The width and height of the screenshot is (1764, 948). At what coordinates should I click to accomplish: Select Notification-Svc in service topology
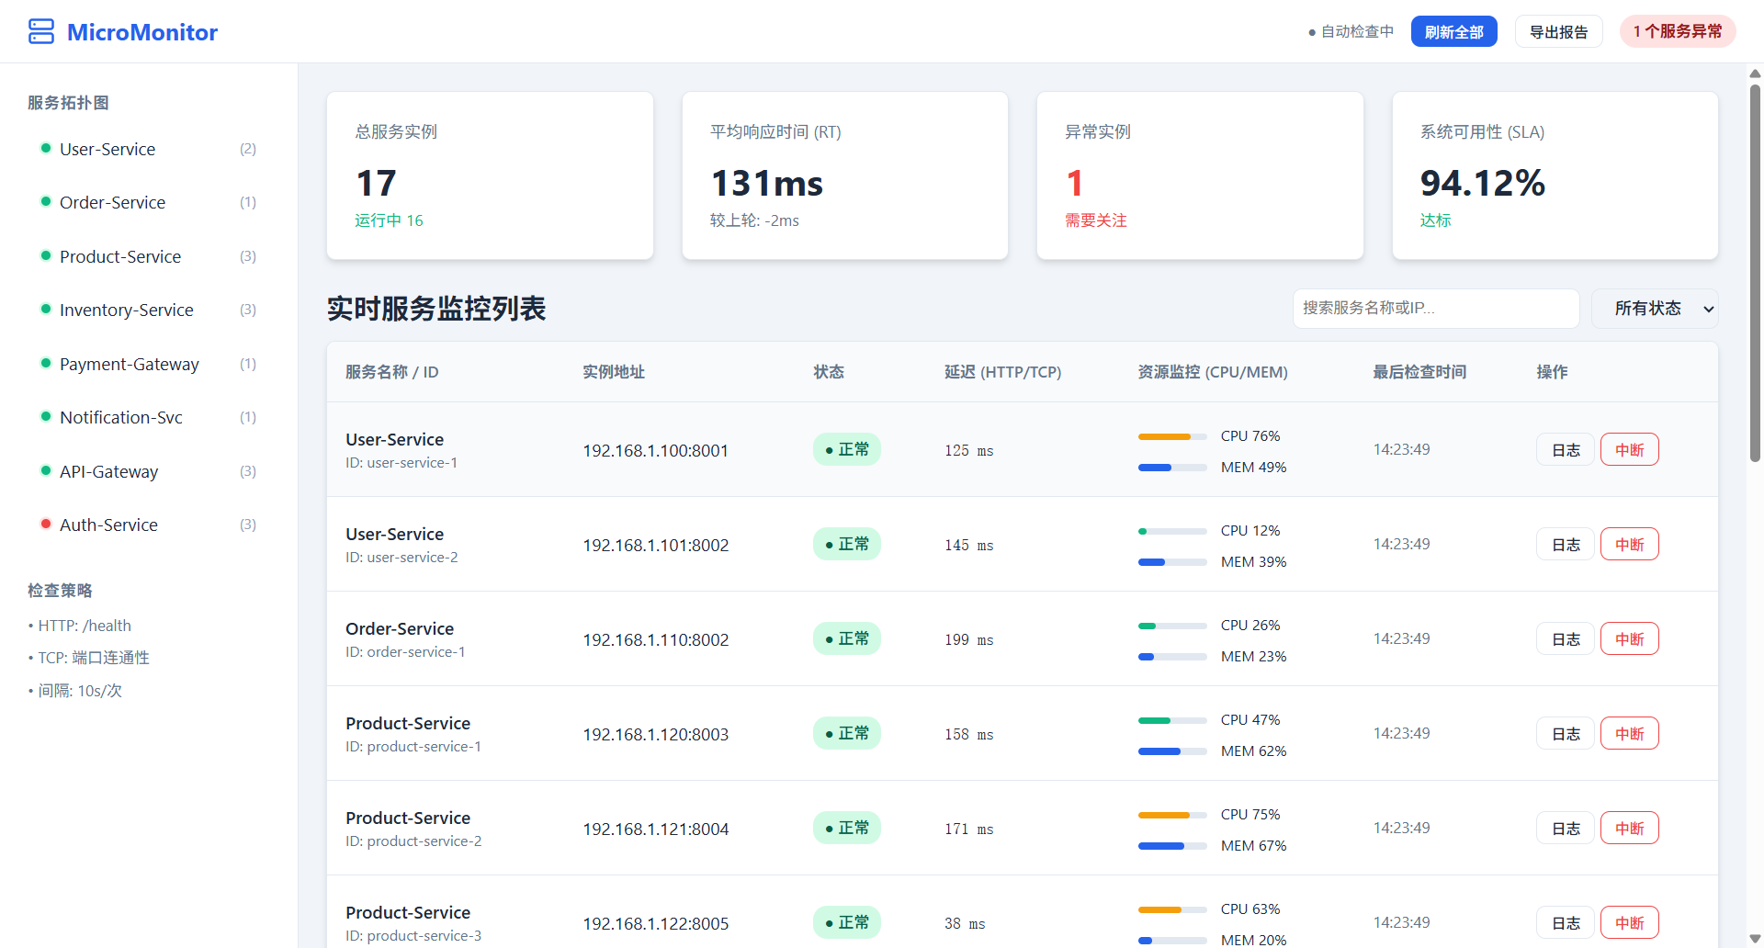120,417
